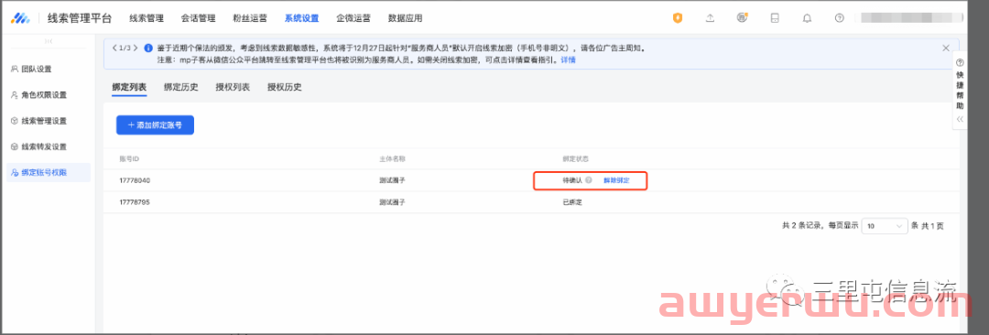
Task: Collapse the 快捷帮助 panel with double chevron
Action: pos(960,119)
